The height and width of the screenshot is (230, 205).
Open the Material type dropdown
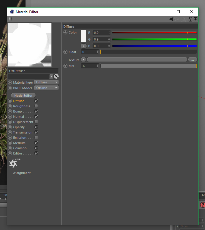pos(46,82)
